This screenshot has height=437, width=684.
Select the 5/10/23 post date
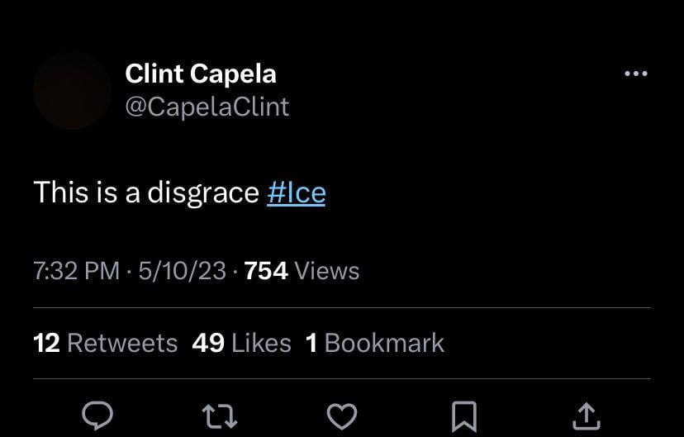point(183,271)
